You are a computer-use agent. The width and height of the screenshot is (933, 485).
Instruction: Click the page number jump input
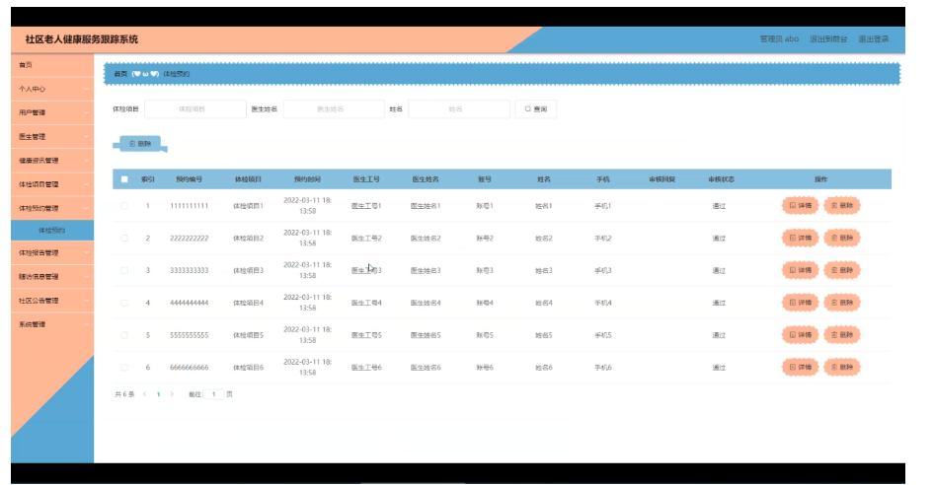pos(213,394)
